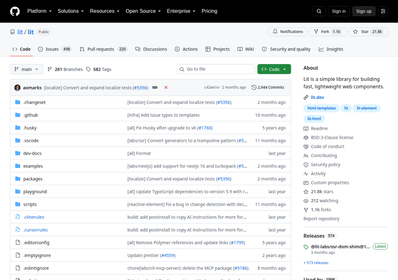
Task: Open the 2,644 Commits link
Action: [x=268, y=87]
